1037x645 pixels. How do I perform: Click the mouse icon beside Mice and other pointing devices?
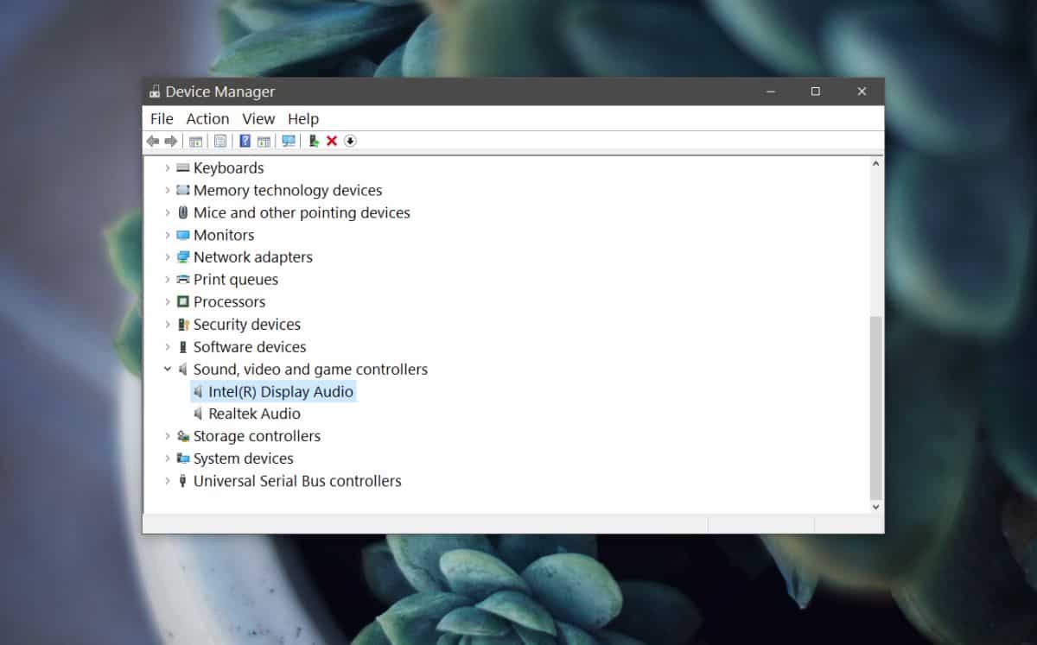(183, 212)
